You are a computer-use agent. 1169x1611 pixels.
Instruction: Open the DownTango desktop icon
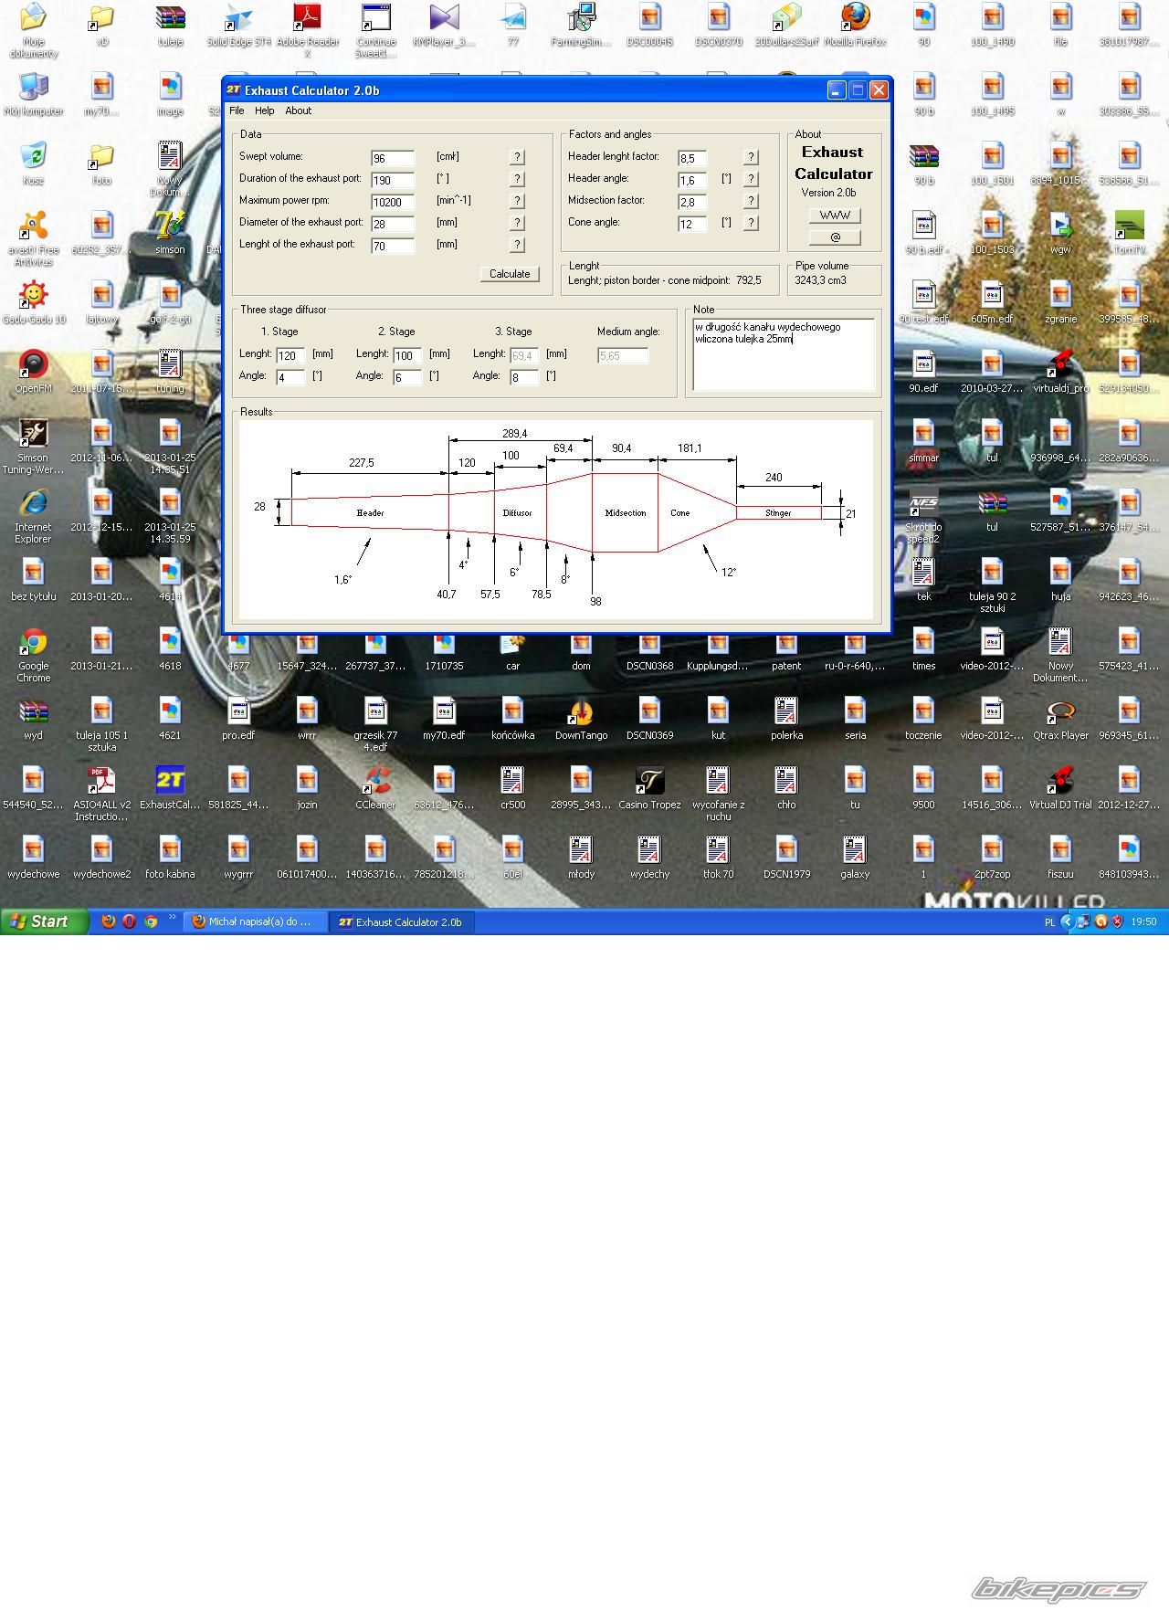pyautogui.click(x=581, y=712)
